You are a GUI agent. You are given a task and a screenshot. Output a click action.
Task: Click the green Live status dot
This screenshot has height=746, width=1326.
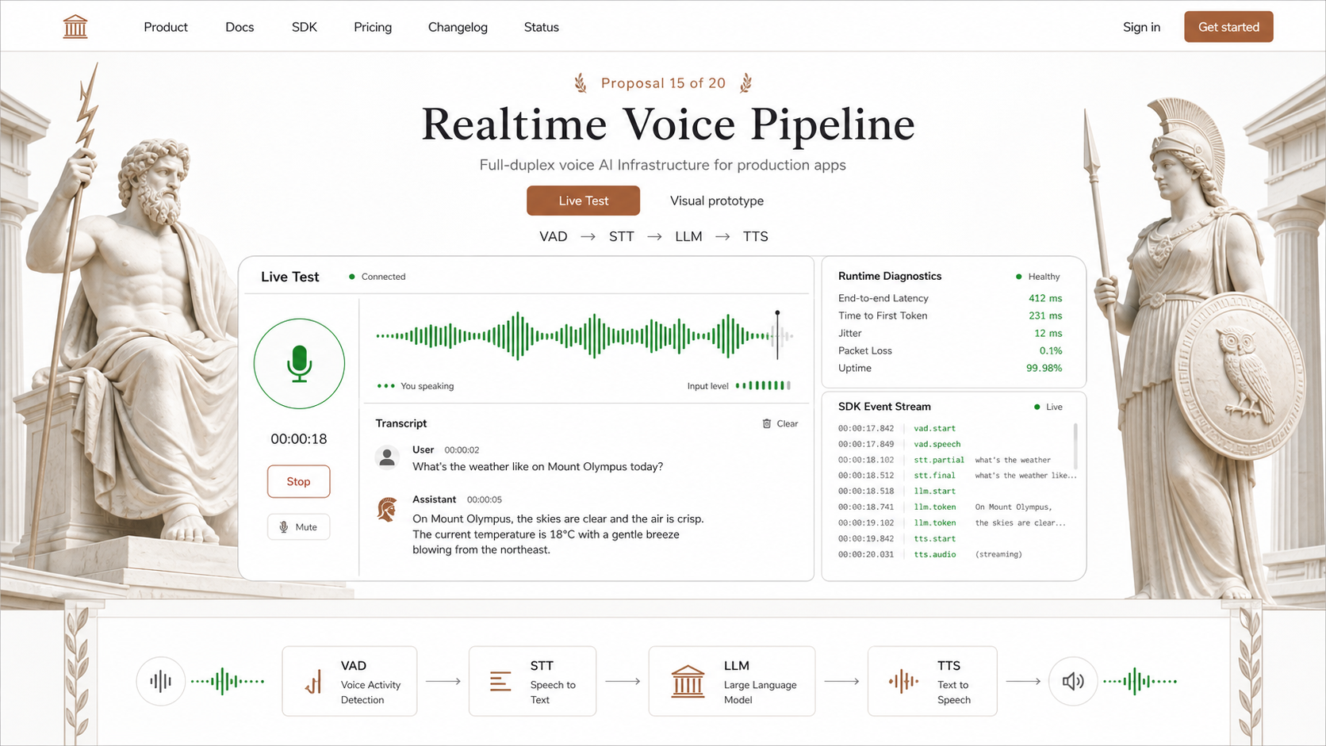(x=1037, y=407)
